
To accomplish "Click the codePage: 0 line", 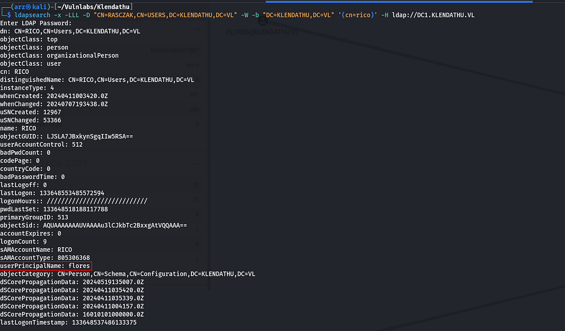I will (20, 161).
